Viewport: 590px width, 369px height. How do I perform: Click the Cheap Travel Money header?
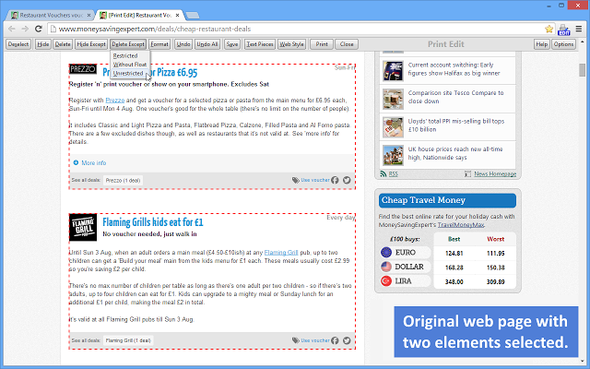click(x=447, y=200)
